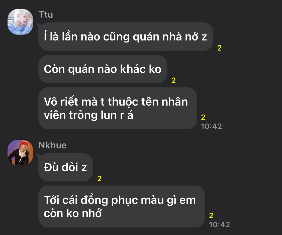
Task: Select the message 'Còn quán nào khác ko'
Action: pos(103,69)
